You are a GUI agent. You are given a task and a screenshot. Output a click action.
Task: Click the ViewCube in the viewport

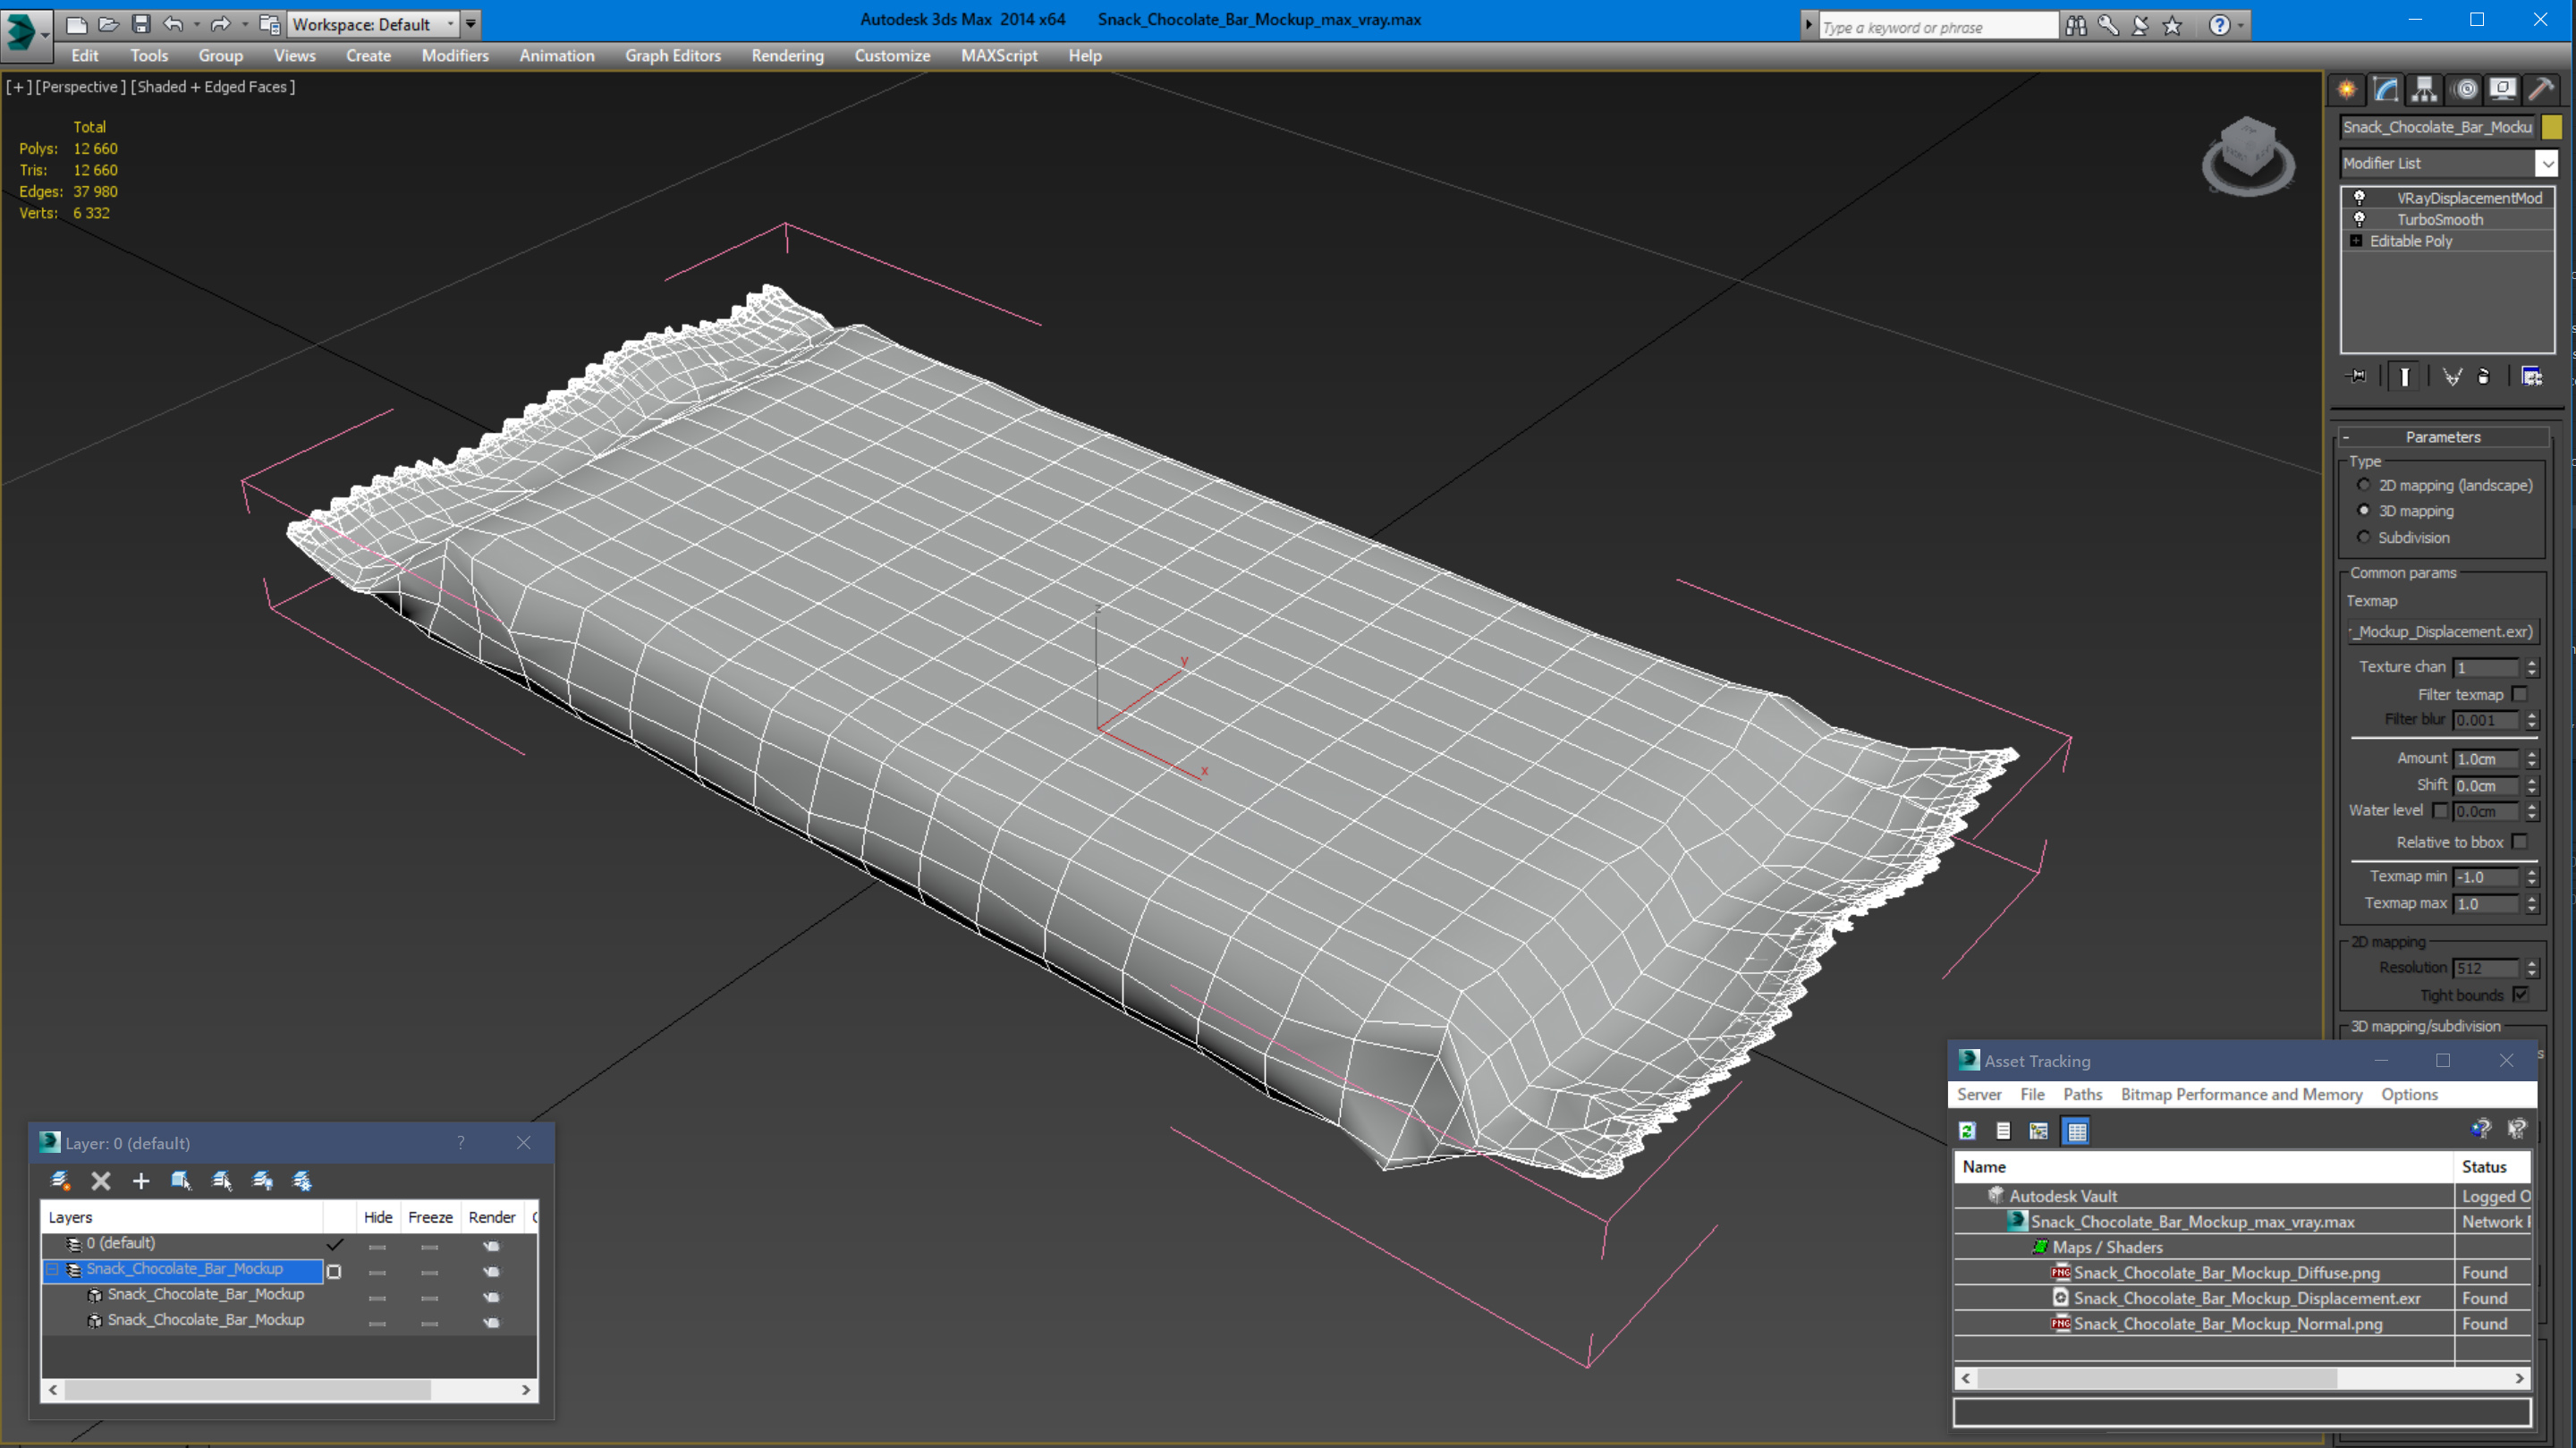click(x=2248, y=157)
